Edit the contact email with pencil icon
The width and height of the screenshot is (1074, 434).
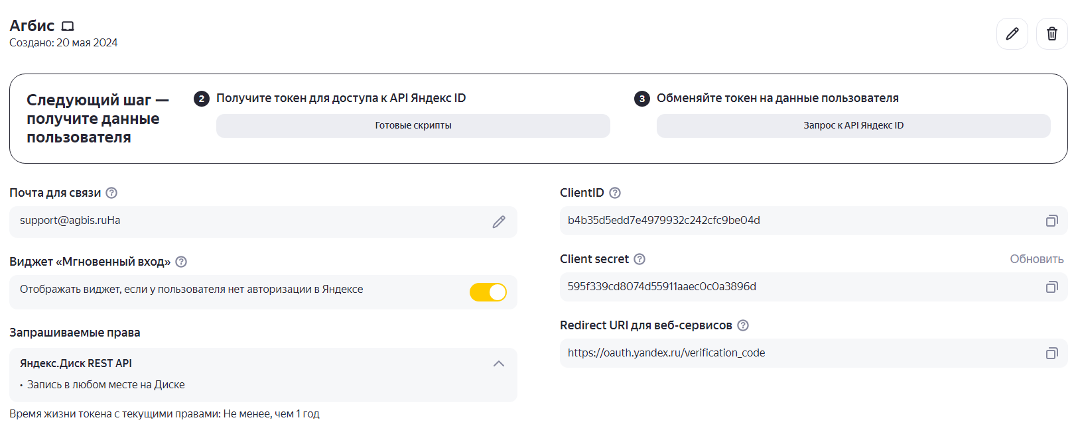click(499, 222)
